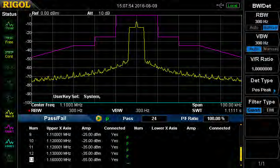Open the Det Type Pos Peak submenu
280x168 pixels.
(x=261, y=85)
